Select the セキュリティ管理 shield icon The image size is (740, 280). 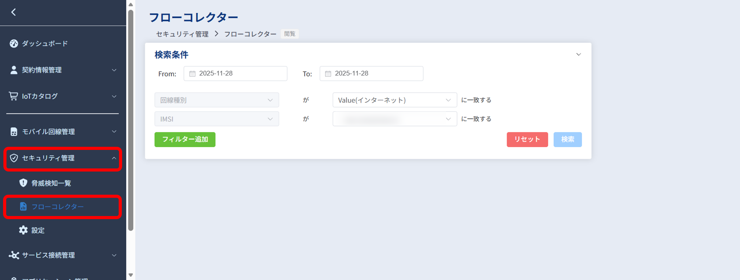[14, 158]
